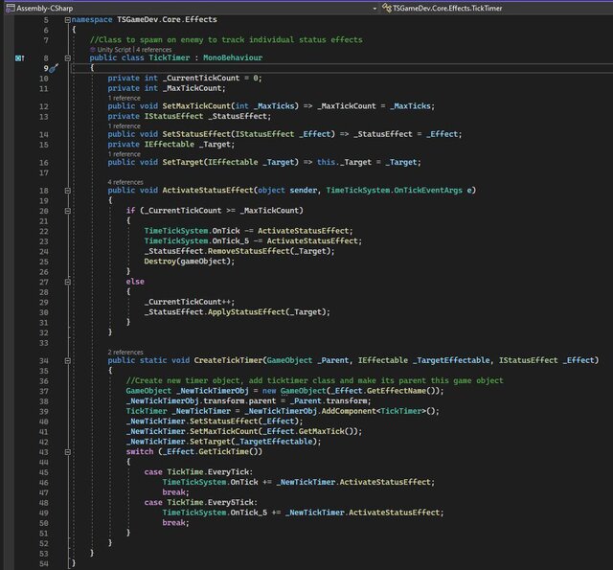Open '4 references' CodeLens above ActivateStatusEffect
Viewport: 613px width, 570px height.
pyautogui.click(x=125, y=182)
